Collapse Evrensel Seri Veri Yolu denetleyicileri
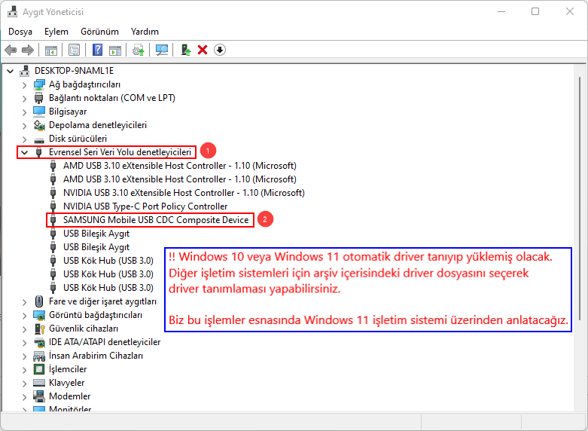Image resolution: width=588 pixels, height=431 pixels. point(25,152)
